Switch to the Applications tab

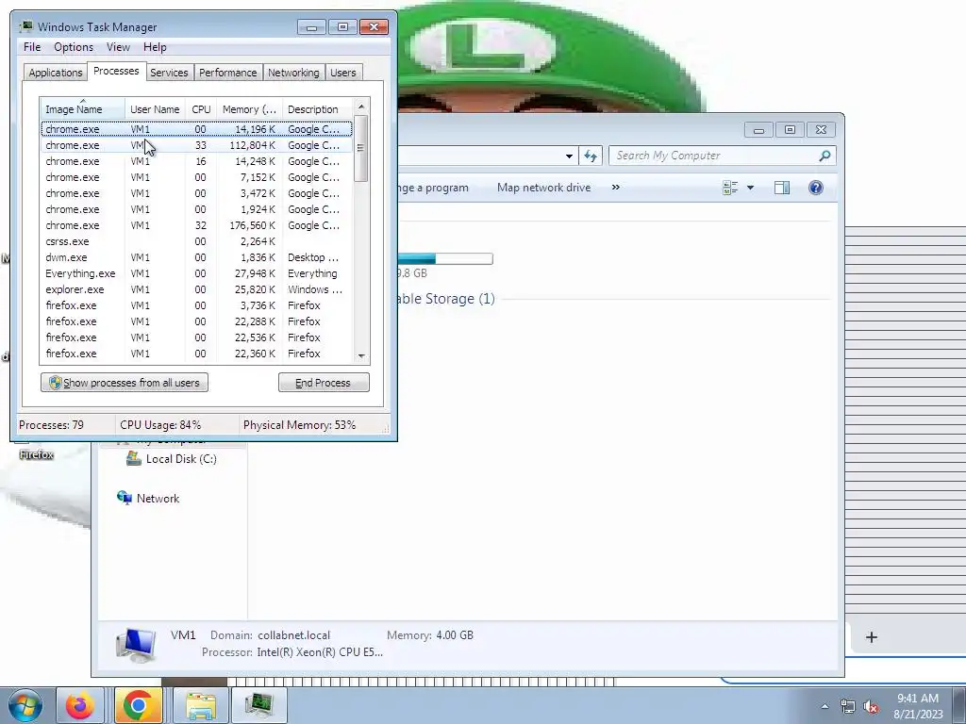[x=56, y=73]
